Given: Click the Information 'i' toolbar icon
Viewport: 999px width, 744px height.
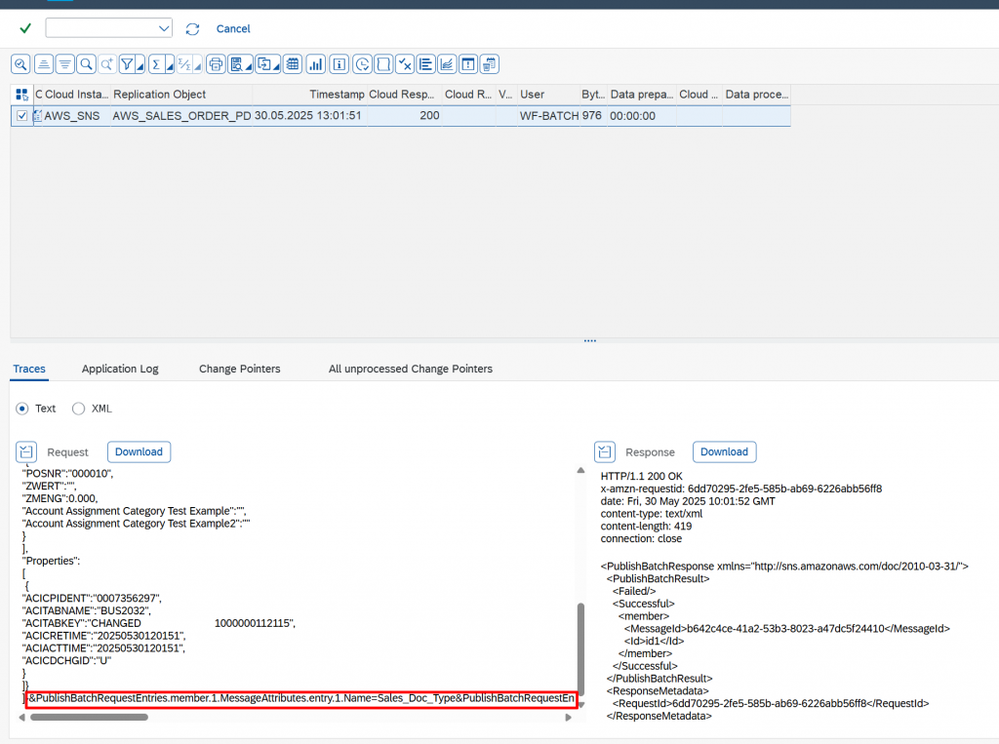Looking at the screenshot, I should pos(339,64).
